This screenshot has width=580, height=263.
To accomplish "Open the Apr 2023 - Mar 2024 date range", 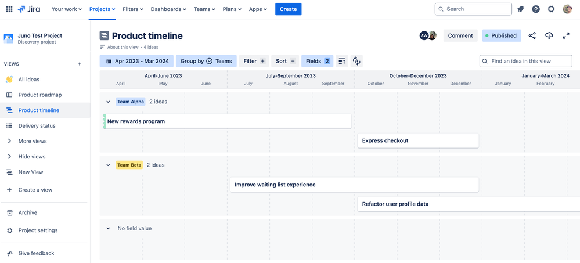I will pos(137,61).
